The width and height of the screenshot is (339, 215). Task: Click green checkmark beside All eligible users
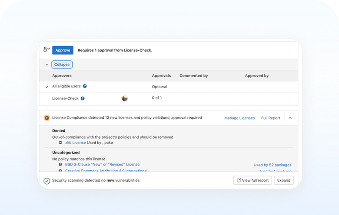coord(47,87)
